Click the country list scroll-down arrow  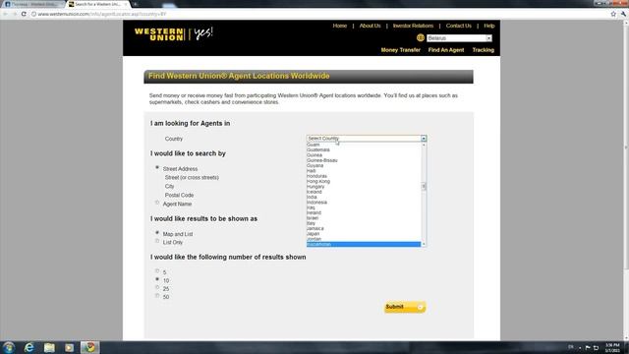tap(424, 244)
